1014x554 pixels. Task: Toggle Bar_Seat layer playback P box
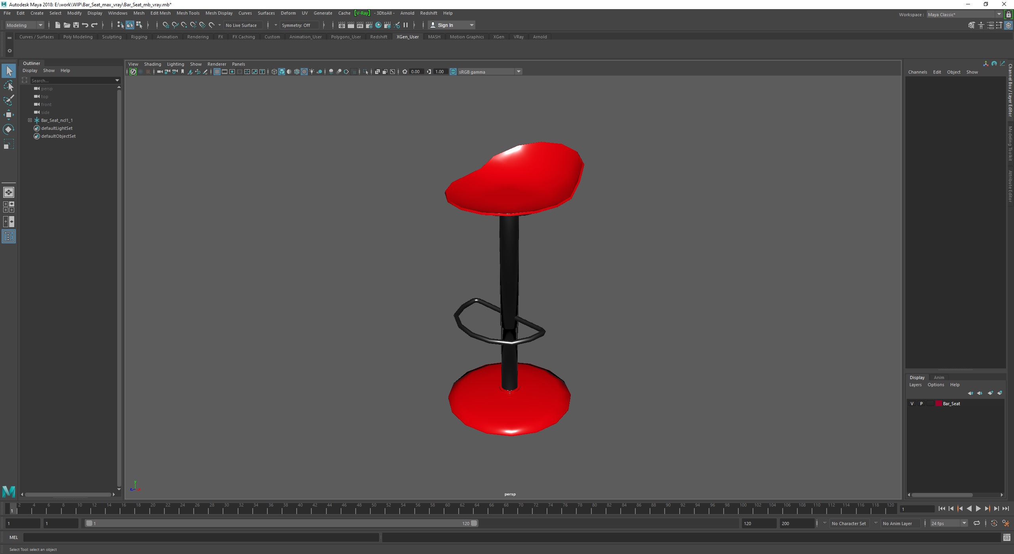tap(921, 404)
